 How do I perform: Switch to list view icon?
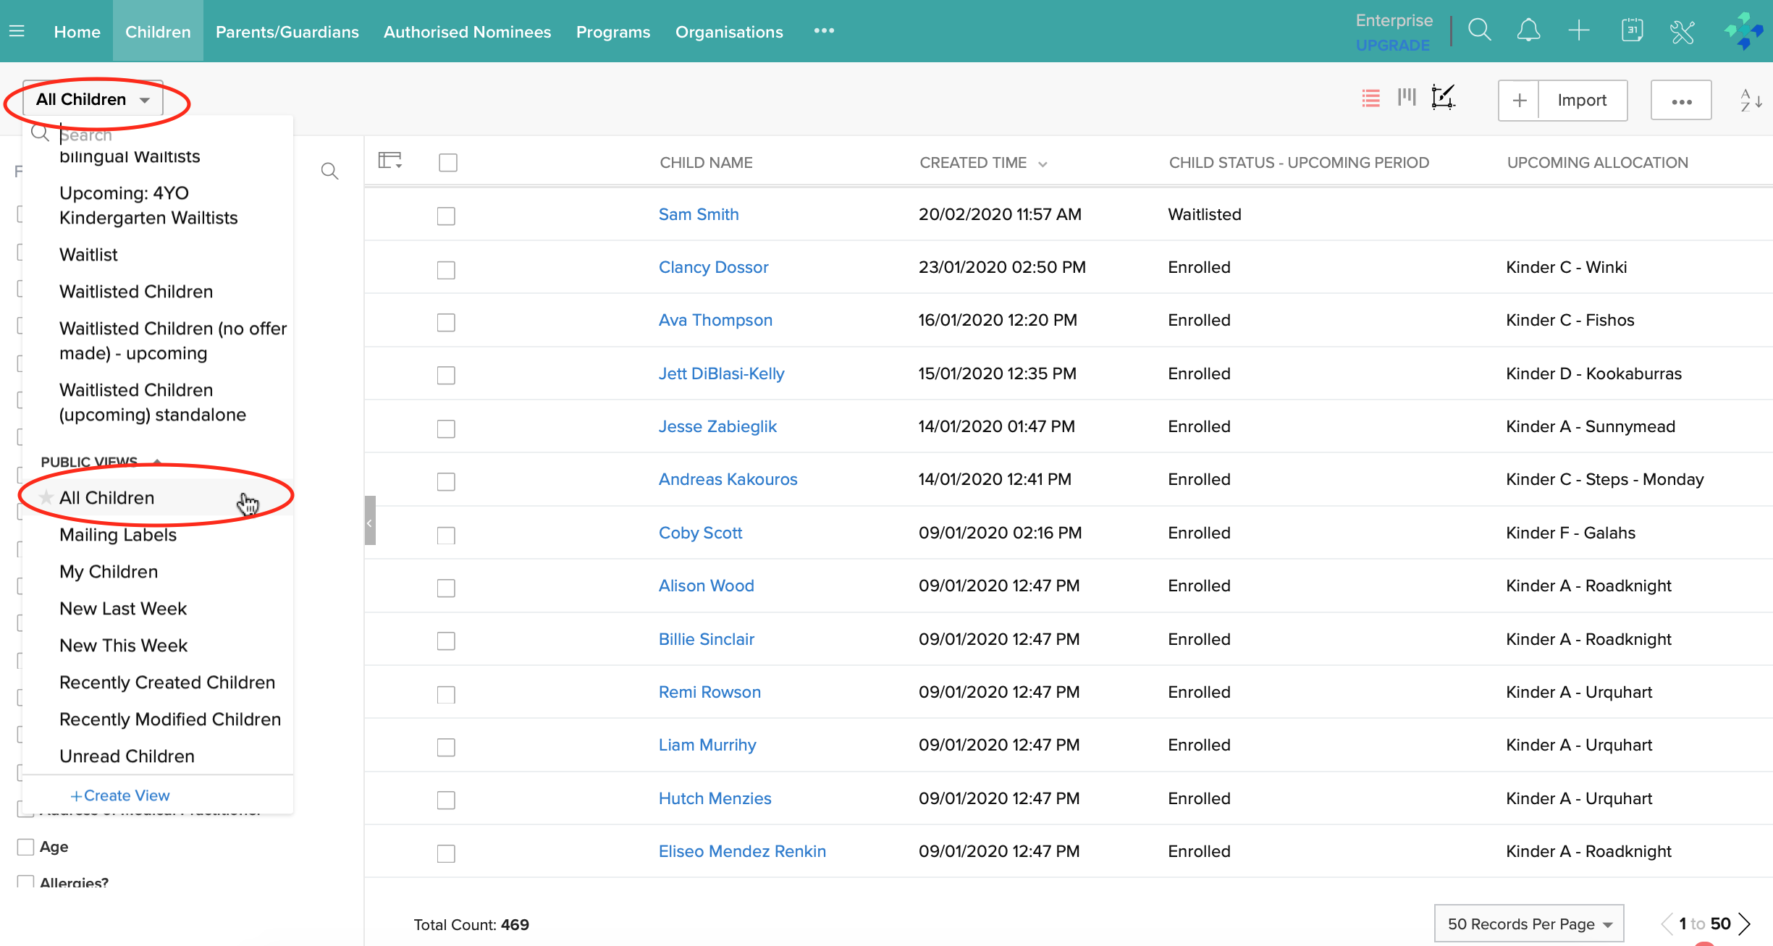pyautogui.click(x=1370, y=98)
